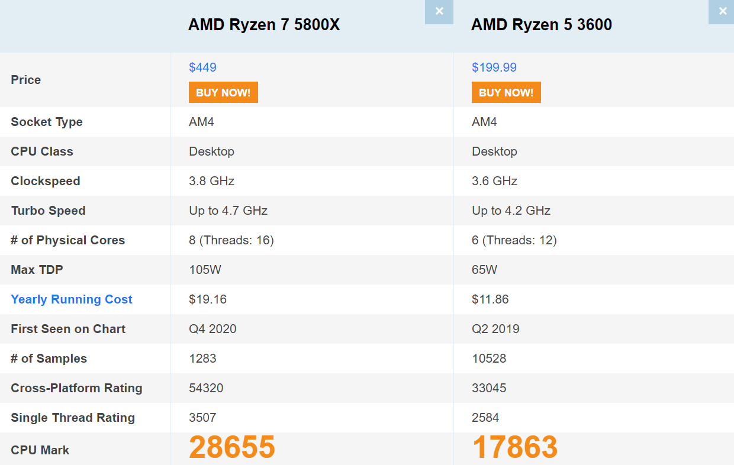The image size is (734, 465).
Task: Click the AMD Ryzen 5 3600 heading
Action: (x=542, y=25)
